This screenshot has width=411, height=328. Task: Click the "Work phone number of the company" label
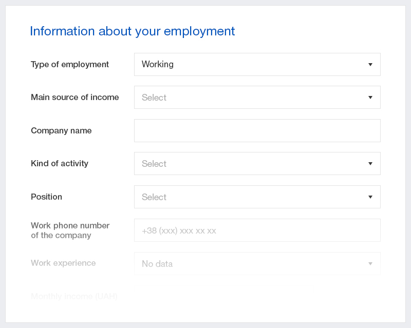pyautogui.click(x=70, y=230)
